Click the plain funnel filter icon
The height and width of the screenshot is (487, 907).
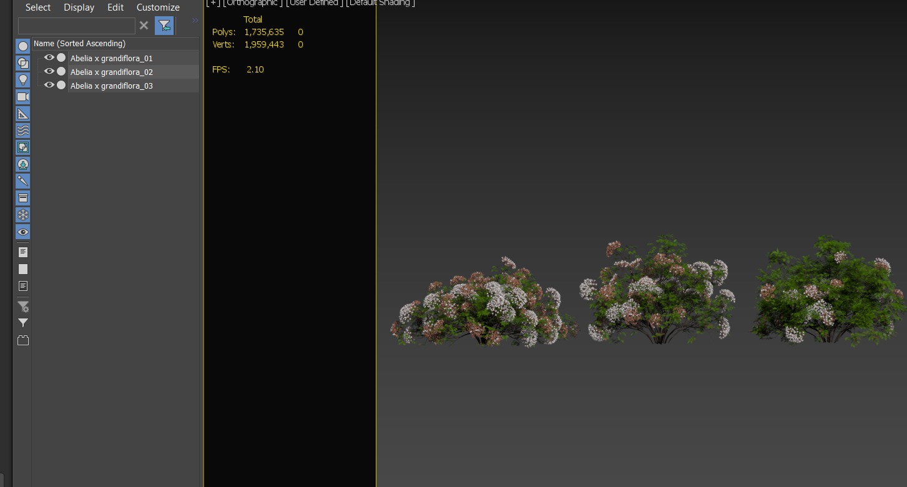(23, 323)
